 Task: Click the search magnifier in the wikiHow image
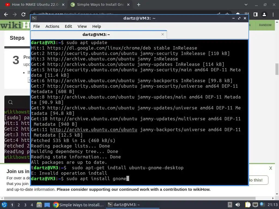10,102
